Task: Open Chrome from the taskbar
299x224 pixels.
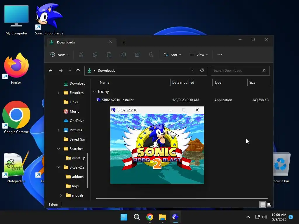Action: click(x=150, y=217)
